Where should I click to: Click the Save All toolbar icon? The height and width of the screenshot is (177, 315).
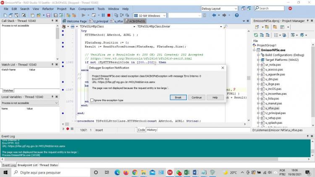55,16
